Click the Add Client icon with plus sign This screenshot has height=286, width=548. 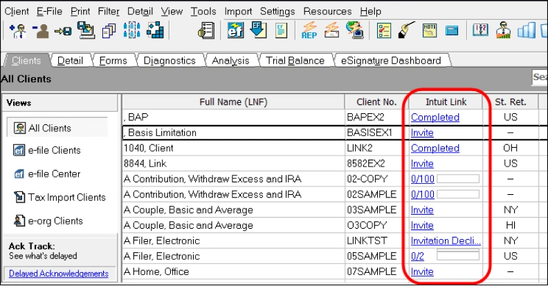[x=17, y=30]
